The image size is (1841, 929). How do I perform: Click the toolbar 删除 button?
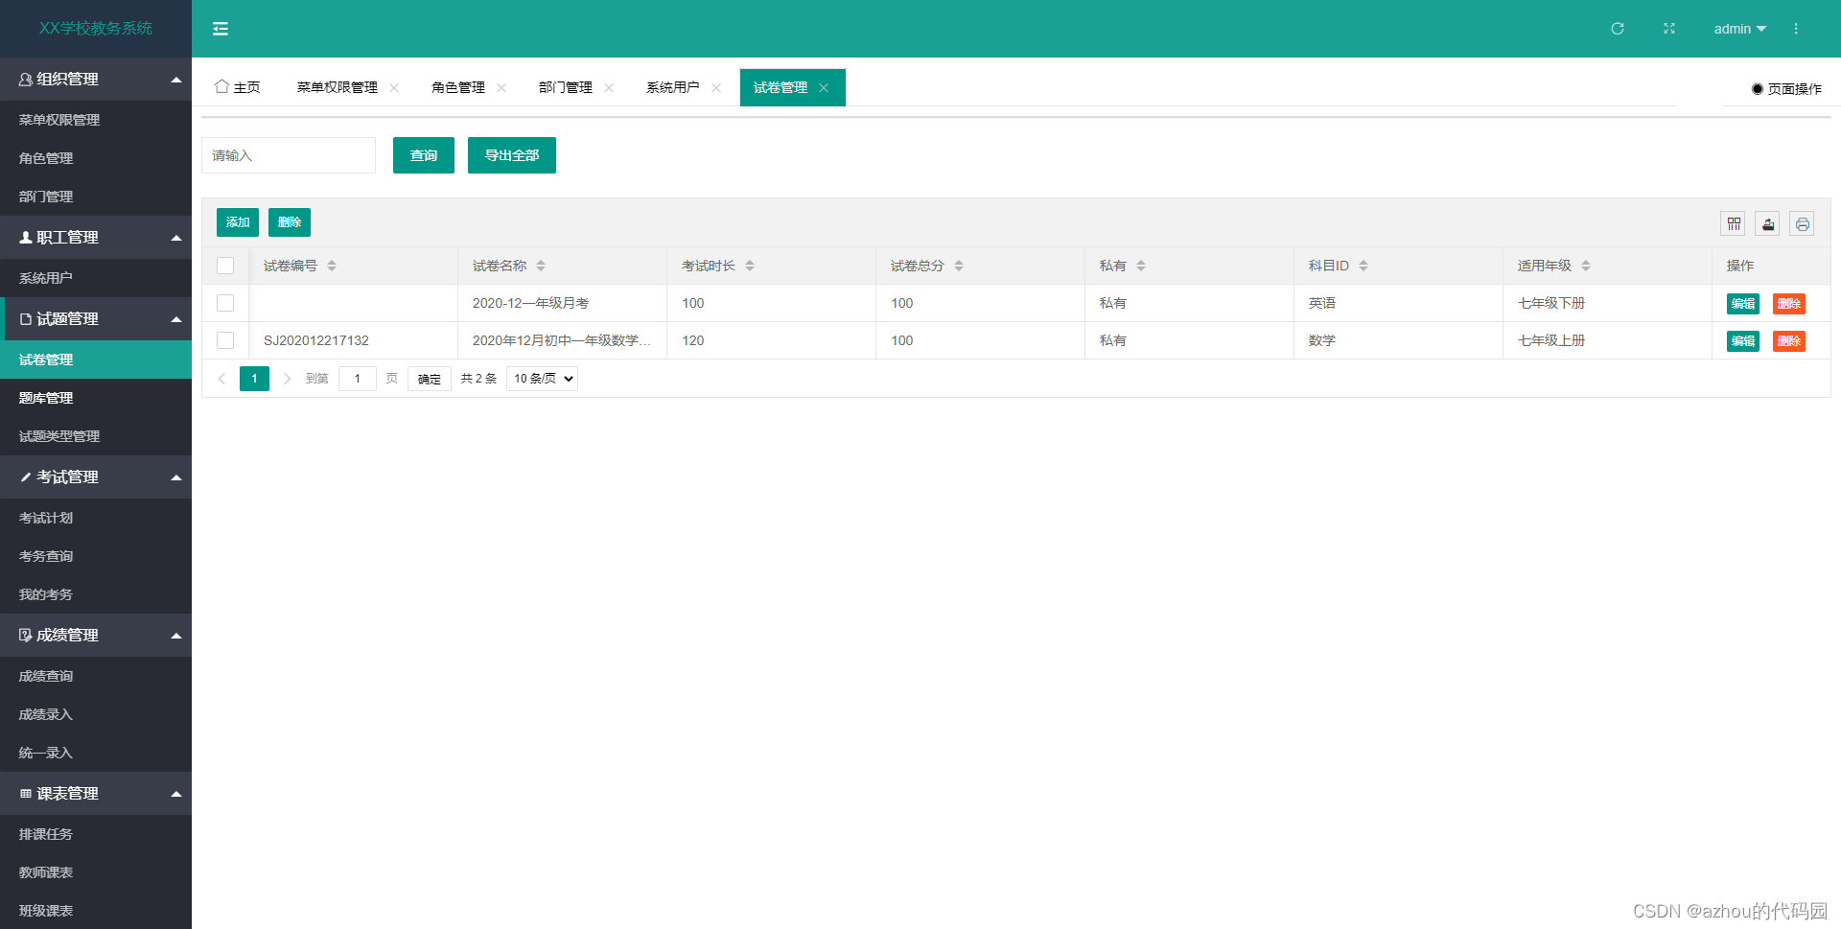(x=290, y=222)
